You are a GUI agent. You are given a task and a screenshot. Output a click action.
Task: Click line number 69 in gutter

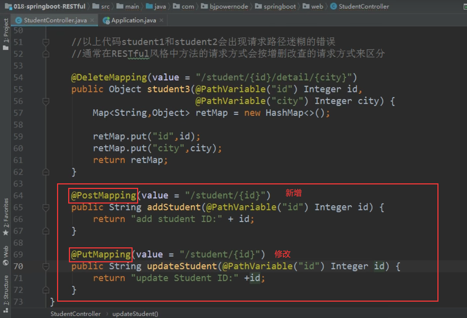coord(18,254)
